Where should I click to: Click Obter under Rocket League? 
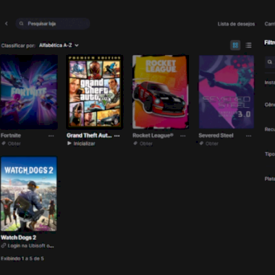pyautogui.click(x=146, y=144)
